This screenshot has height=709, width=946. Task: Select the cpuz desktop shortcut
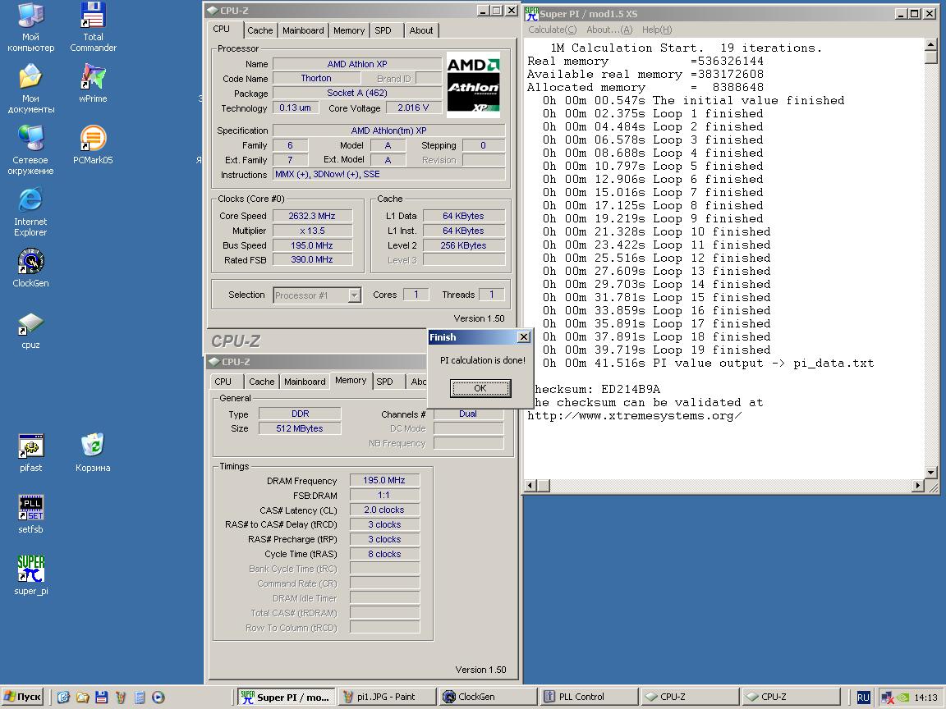[30, 331]
